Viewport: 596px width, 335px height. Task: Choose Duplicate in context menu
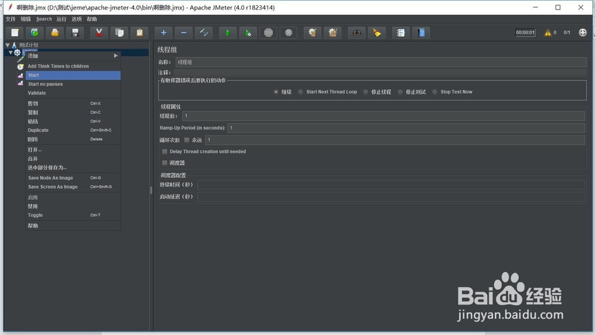coord(73,130)
